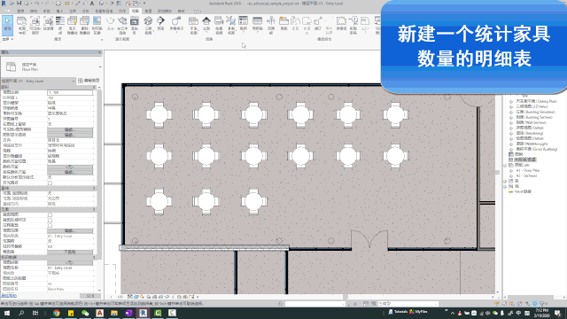Click the Drafting View tool

tap(219, 25)
